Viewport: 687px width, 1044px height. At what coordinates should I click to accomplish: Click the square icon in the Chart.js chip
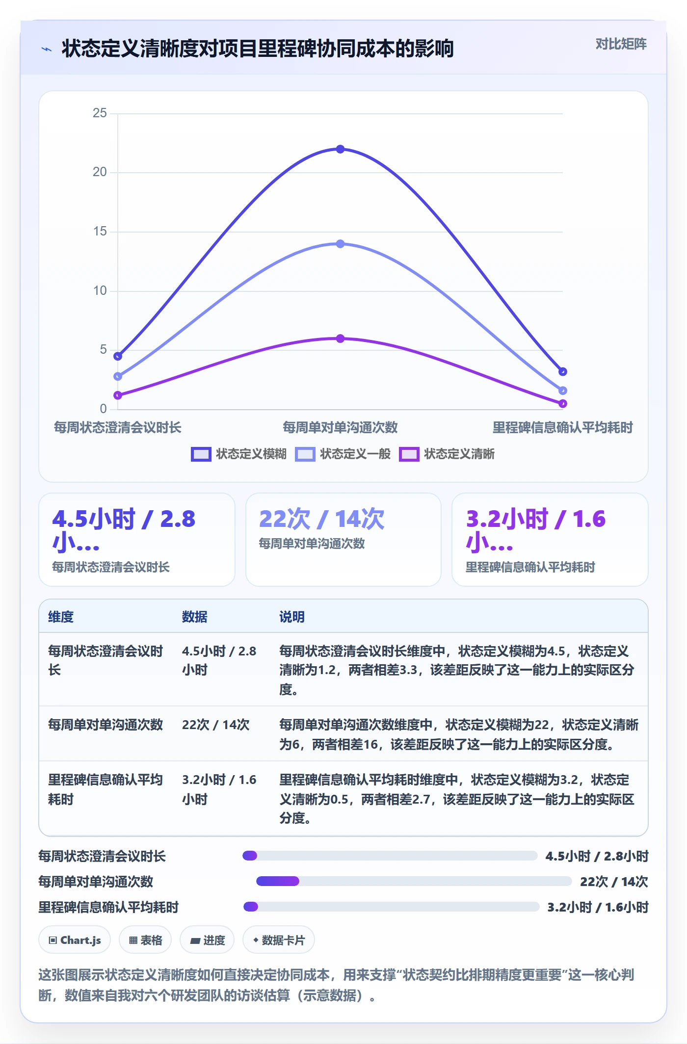coord(53,940)
